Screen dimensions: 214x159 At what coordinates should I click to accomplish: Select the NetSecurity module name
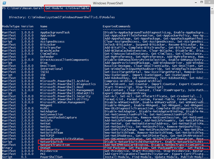pos(50,130)
